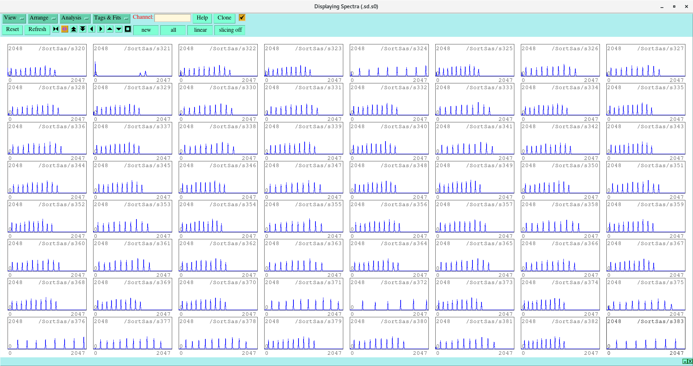Expand the Arrange dropdown menu

coord(43,18)
